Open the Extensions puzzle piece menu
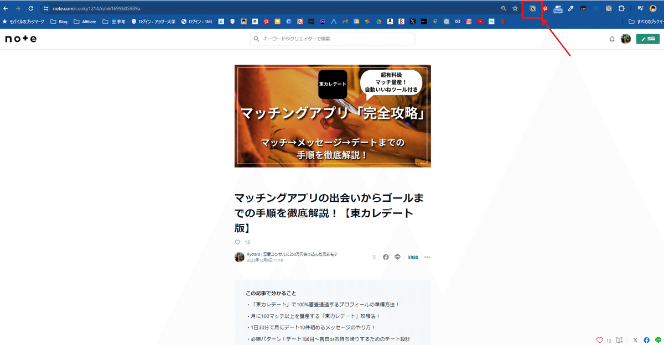The height and width of the screenshot is (345, 664). (621, 9)
